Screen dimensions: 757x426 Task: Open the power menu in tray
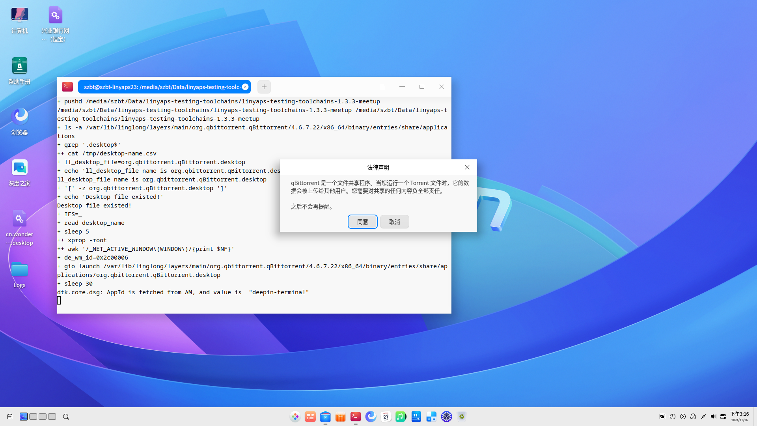coord(673,417)
